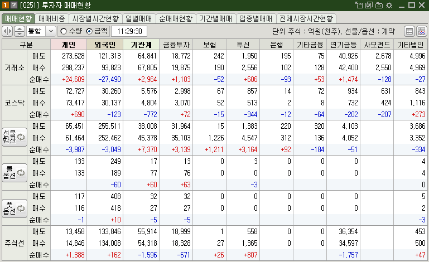Click the up-down arrows stepper icon

pyautogui.click(x=19, y=31)
